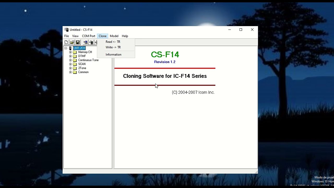Click the folder icon next to 2Tone
The height and width of the screenshot is (188, 334).
(75, 68)
